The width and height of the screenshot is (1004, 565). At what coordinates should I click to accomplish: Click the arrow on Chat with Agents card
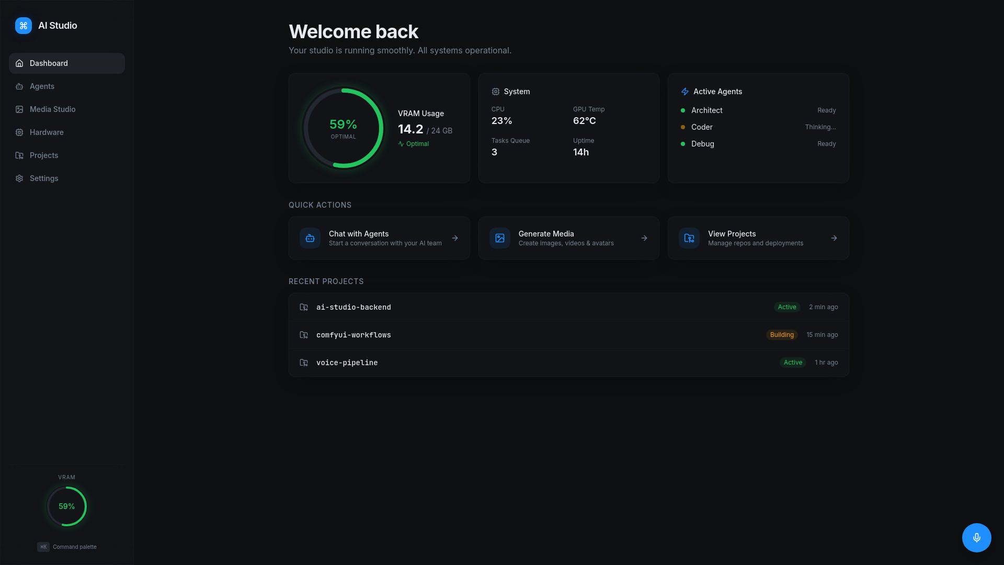point(455,238)
